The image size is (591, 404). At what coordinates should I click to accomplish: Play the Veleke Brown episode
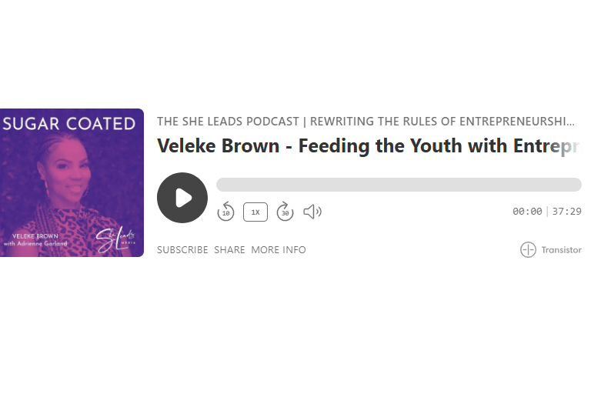(182, 198)
